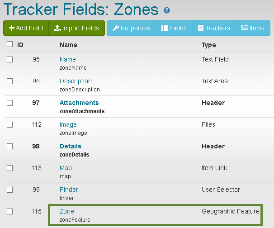
Task: Tick the checkbox for field 115
Action: coord(9,211)
